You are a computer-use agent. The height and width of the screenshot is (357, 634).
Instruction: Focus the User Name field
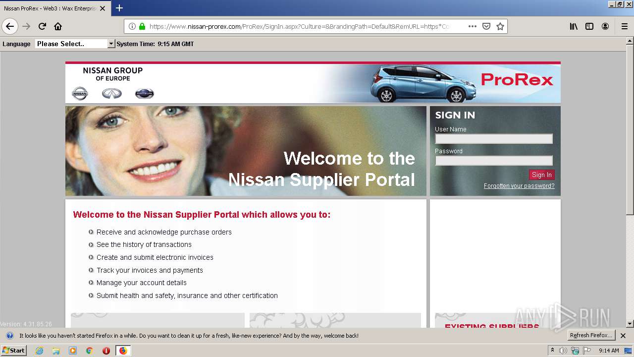[x=494, y=139]
